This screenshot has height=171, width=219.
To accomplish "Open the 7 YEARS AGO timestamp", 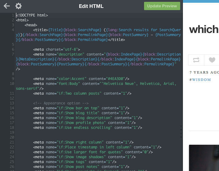I will [204, 72].
